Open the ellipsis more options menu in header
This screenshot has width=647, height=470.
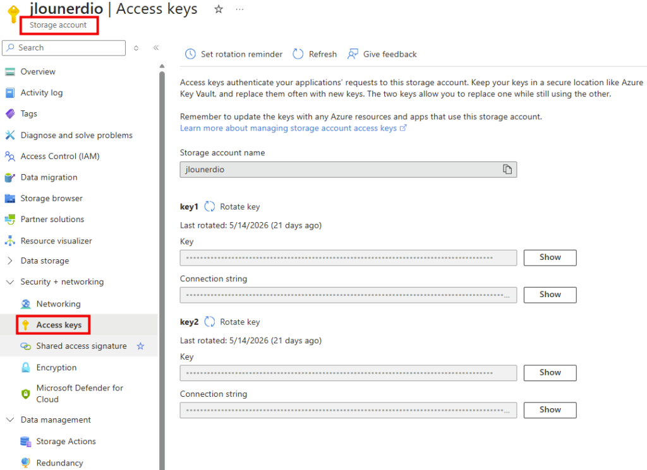(x=239, y=9)
